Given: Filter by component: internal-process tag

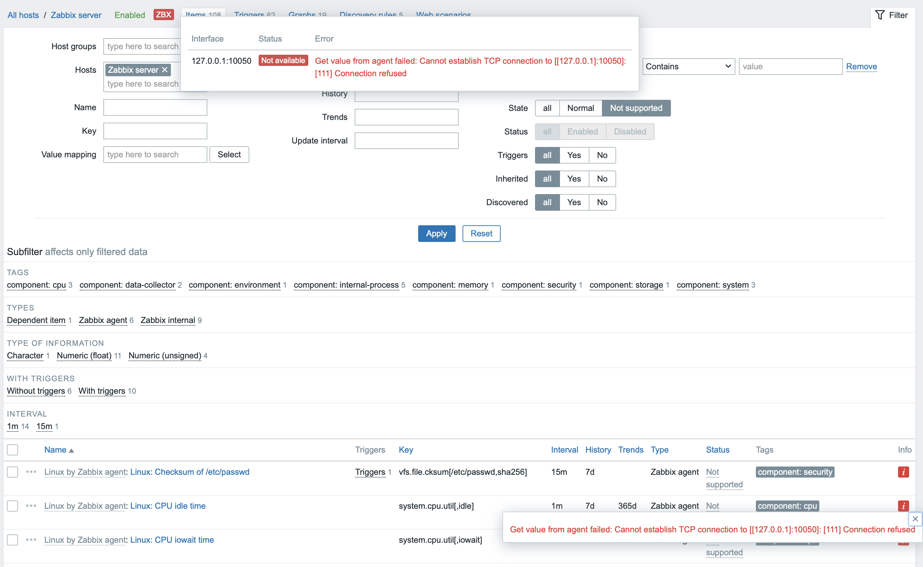Looking at the screenshot, I should [x=346, y=285].
